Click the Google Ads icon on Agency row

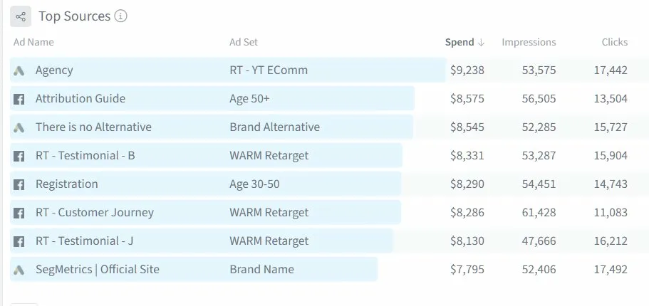point(19,70)
